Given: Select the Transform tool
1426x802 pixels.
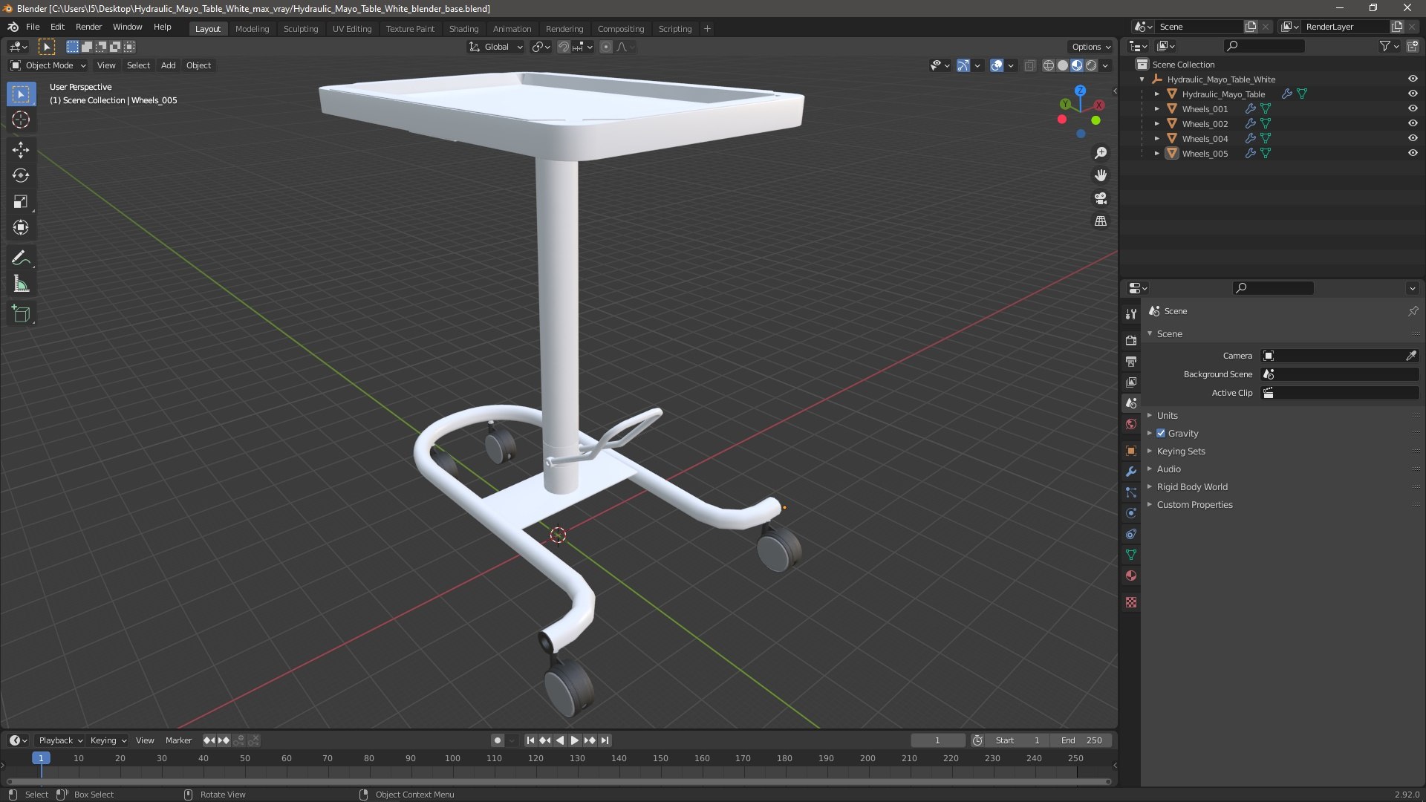Looking at the screenshot, I should point(21,228).
